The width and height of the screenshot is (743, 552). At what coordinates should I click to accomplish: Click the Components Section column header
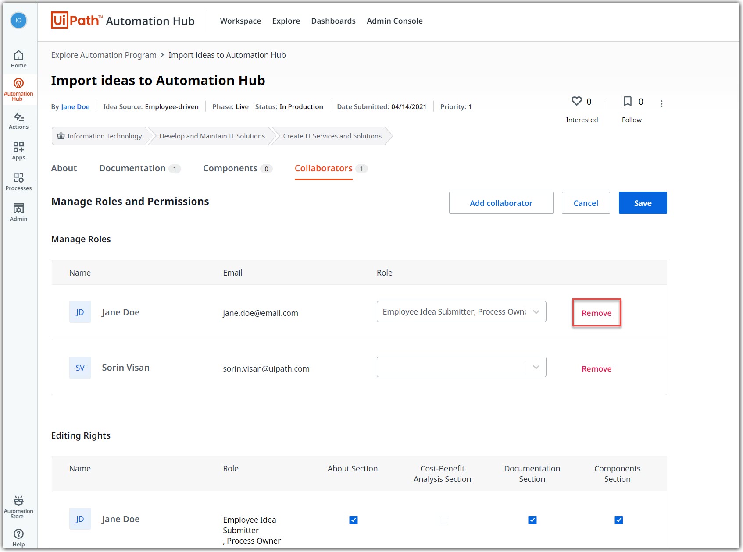[617, 474]
